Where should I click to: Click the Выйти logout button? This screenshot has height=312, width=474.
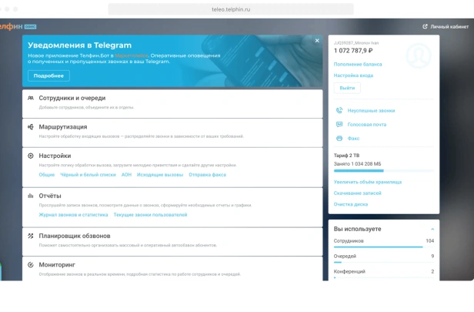(347, 88)
